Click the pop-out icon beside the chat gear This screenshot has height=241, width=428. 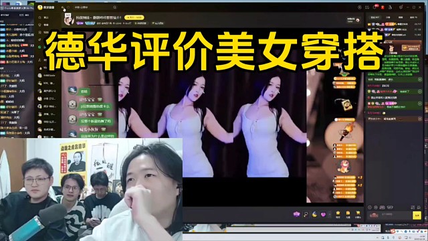[x=413, y=208]
